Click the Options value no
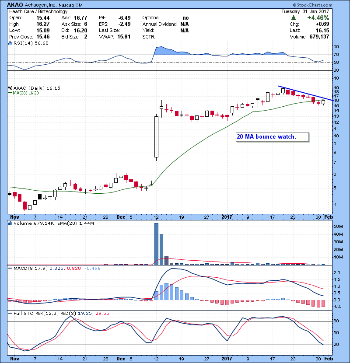 tap(185, 18)
